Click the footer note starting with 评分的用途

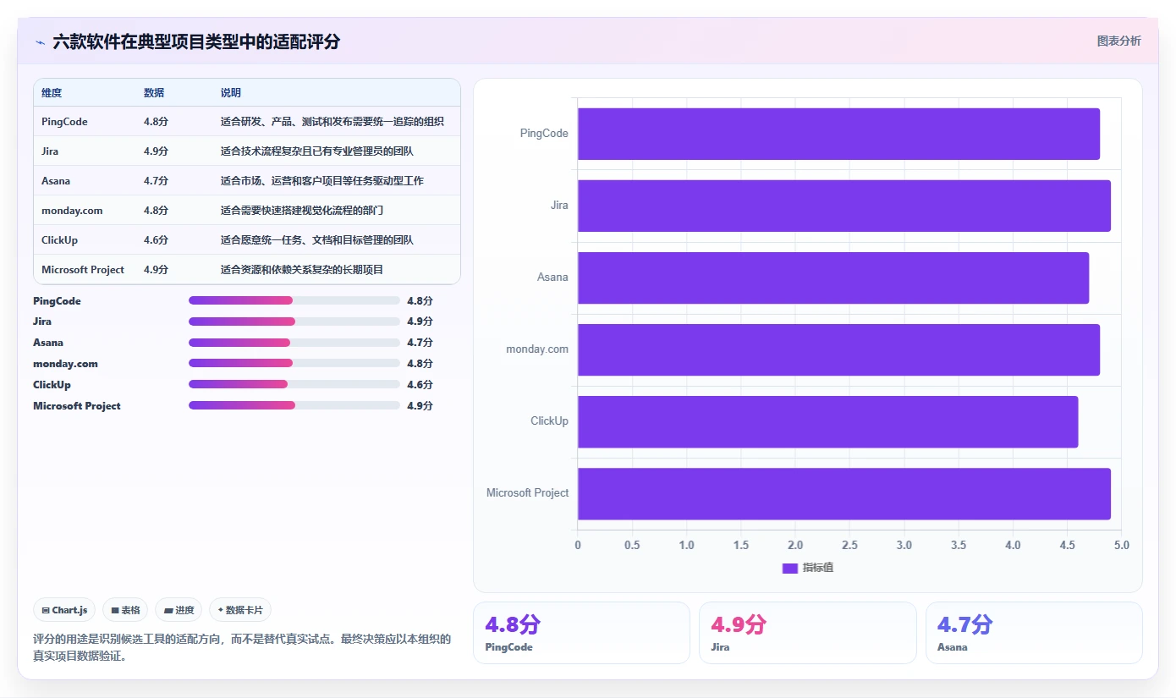[242, 647]
